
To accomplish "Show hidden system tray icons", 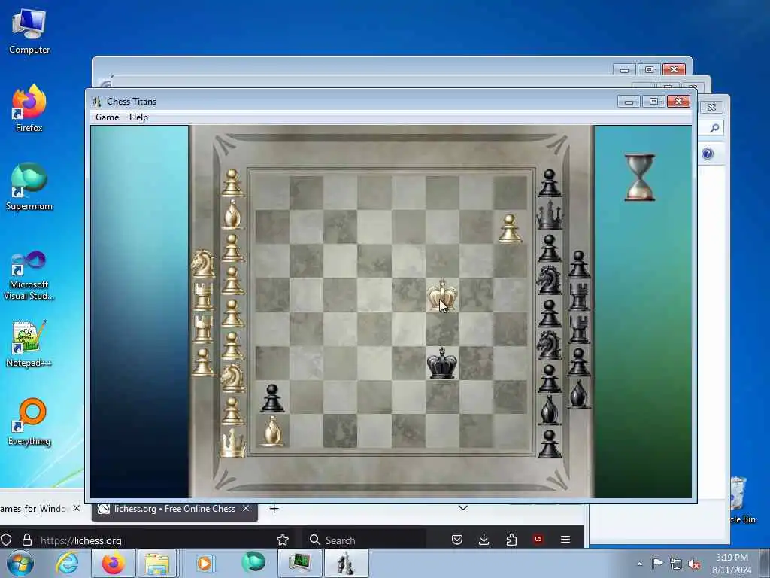I will coord(639,564).
